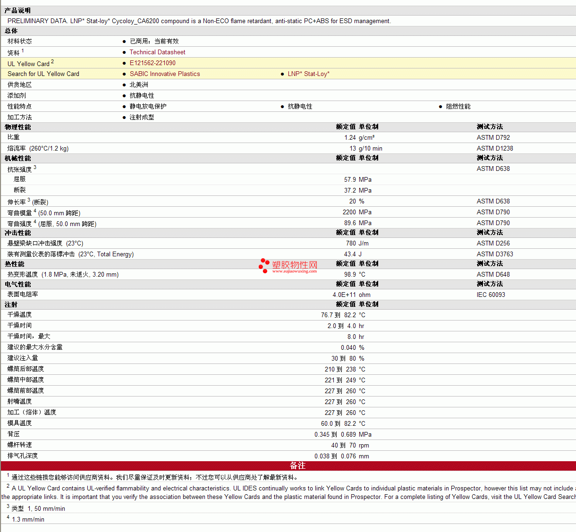The height and width of the screenshot is (532, 576).
Task: Select the 'ASTM D1238' test method
Action: click(495, 148)
